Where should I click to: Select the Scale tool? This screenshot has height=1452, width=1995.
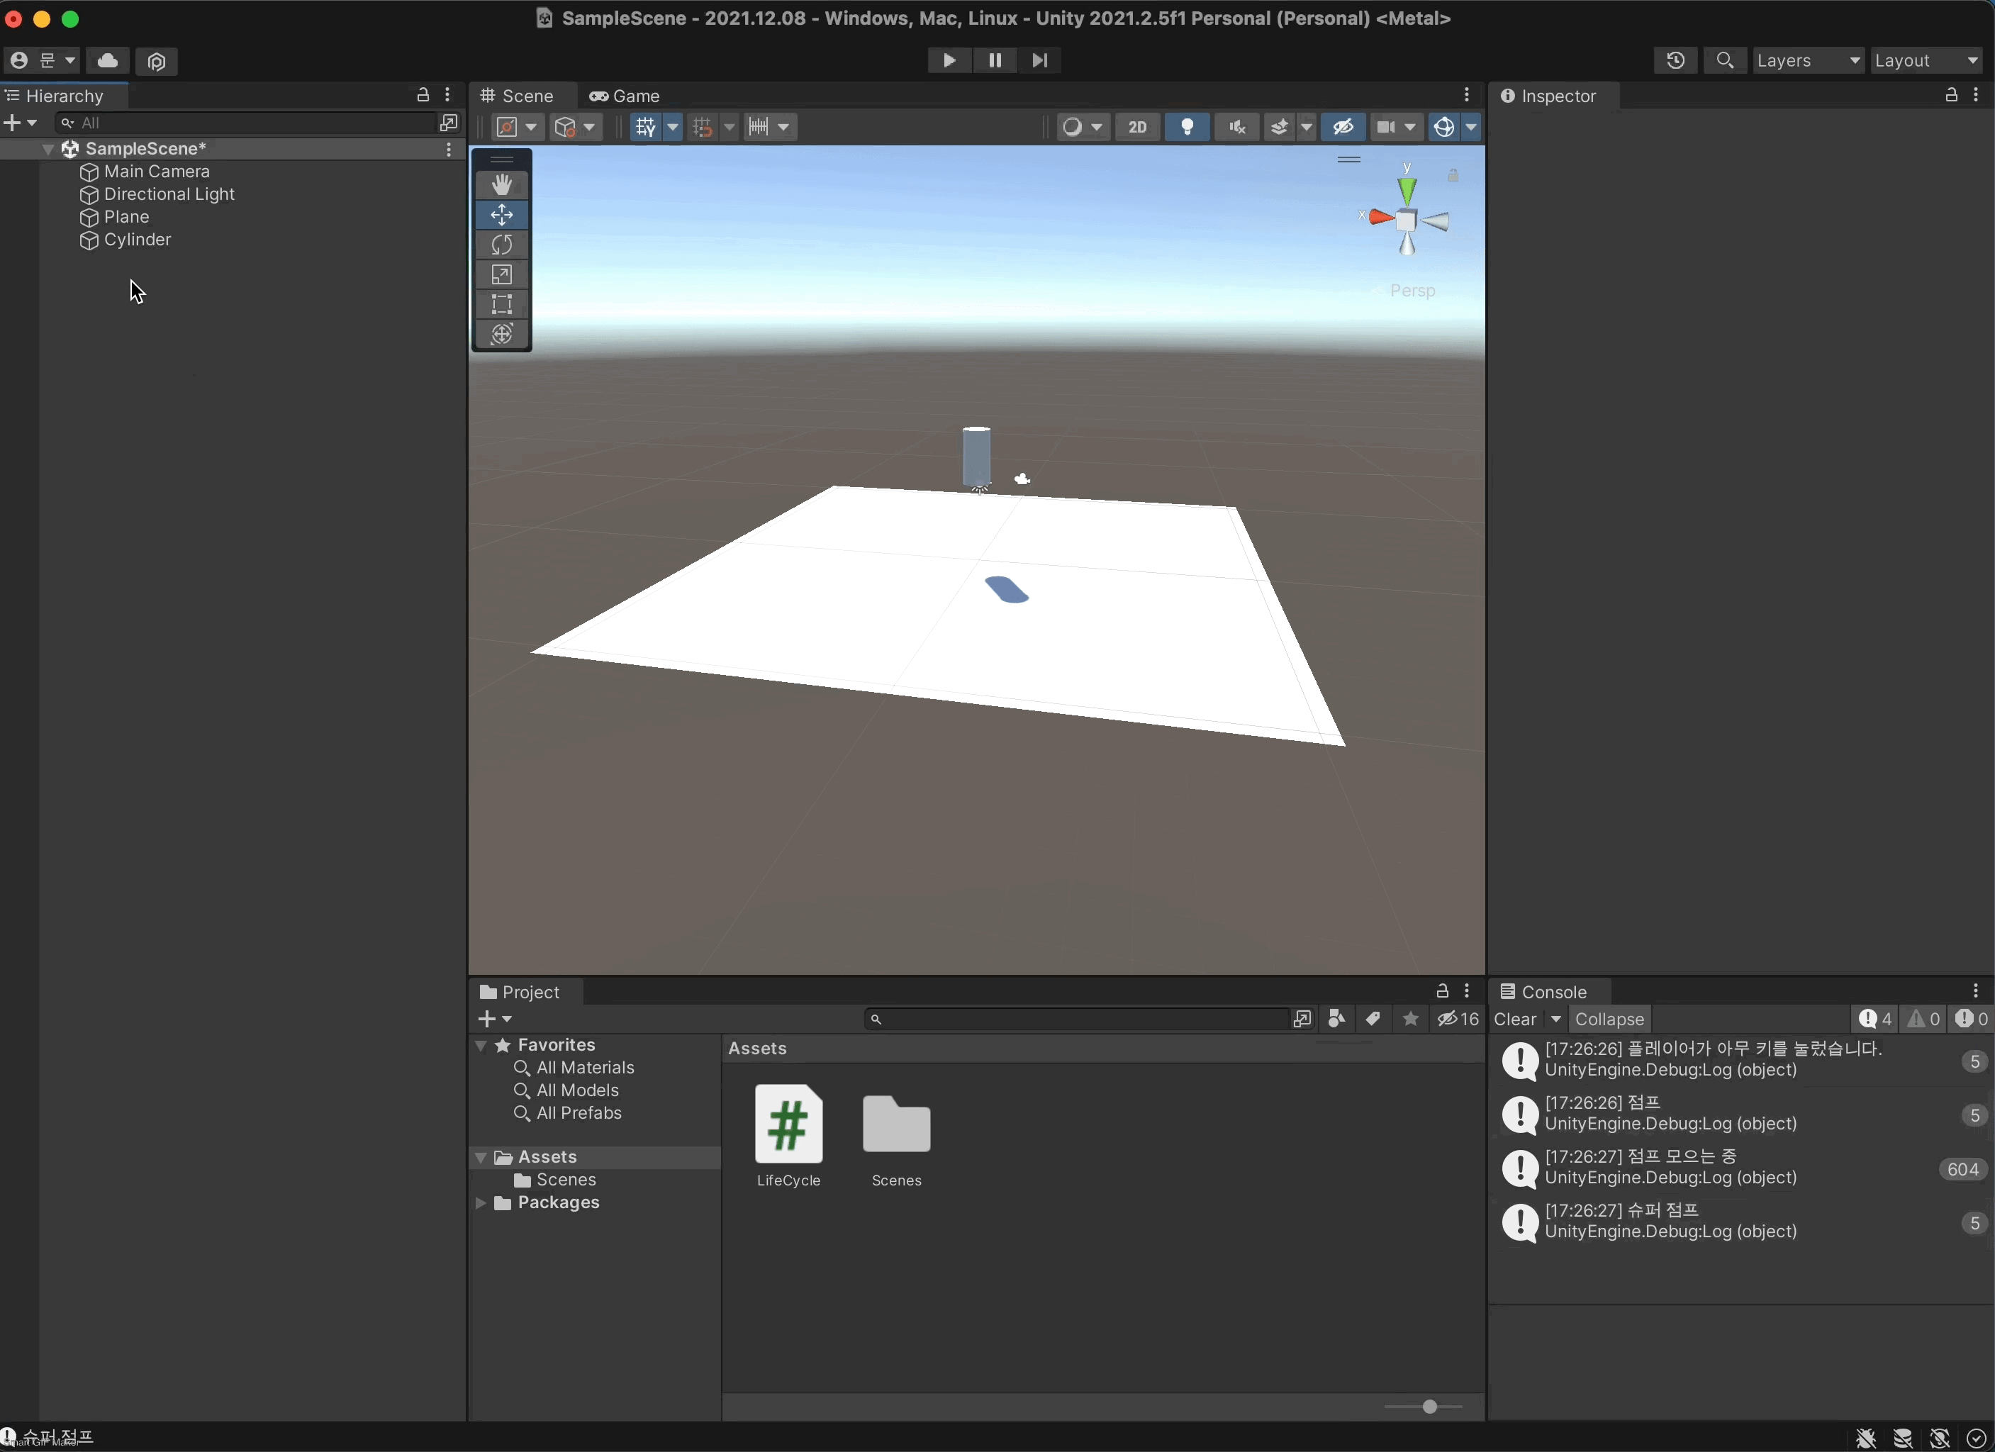[501, 274]
